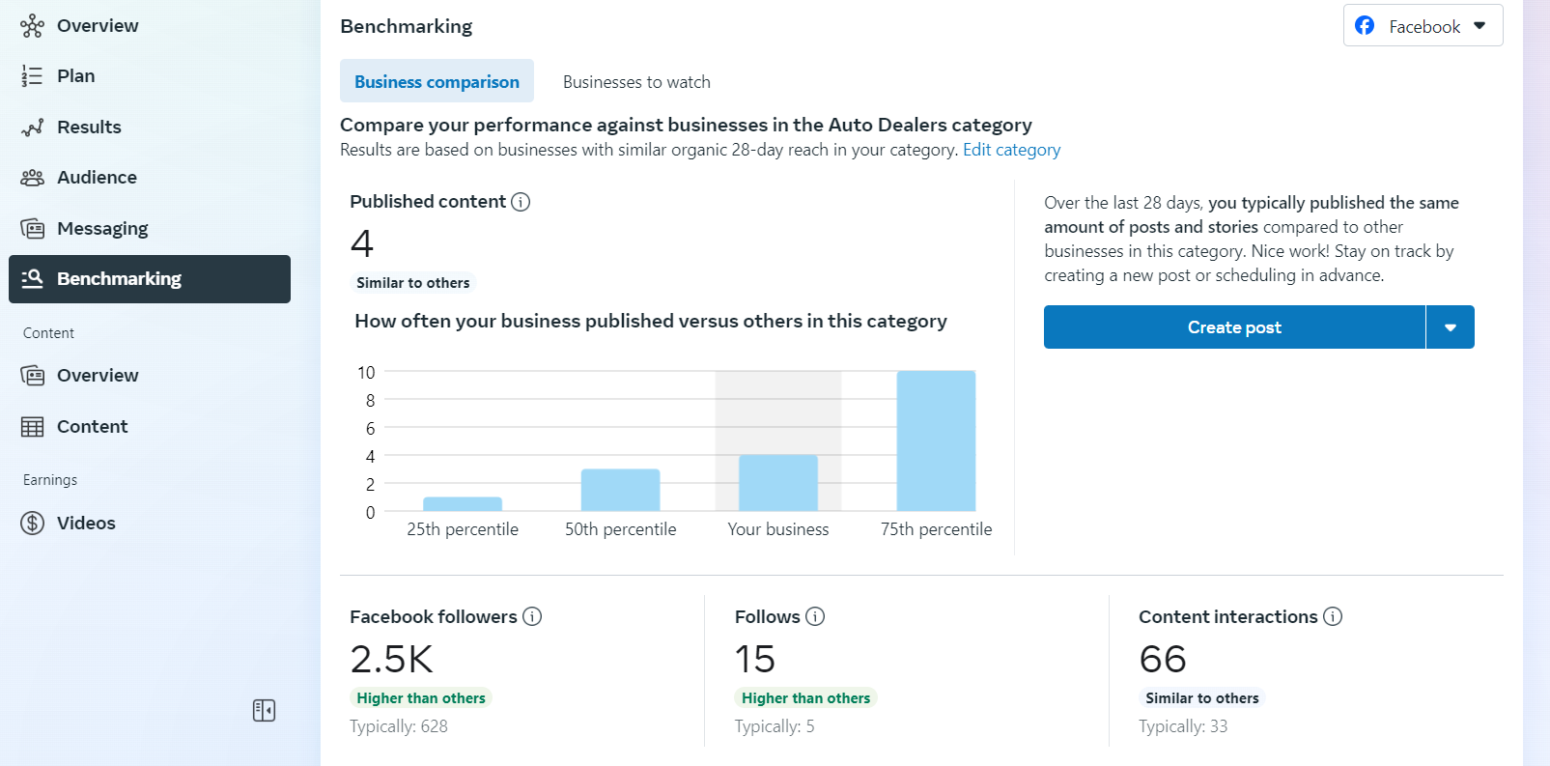
Task: Open the Benchmarking menu item
Action: (150, 279)
